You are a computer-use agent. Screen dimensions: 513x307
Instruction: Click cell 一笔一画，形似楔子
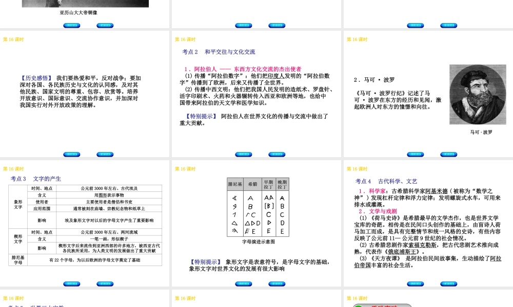(109, 239)
